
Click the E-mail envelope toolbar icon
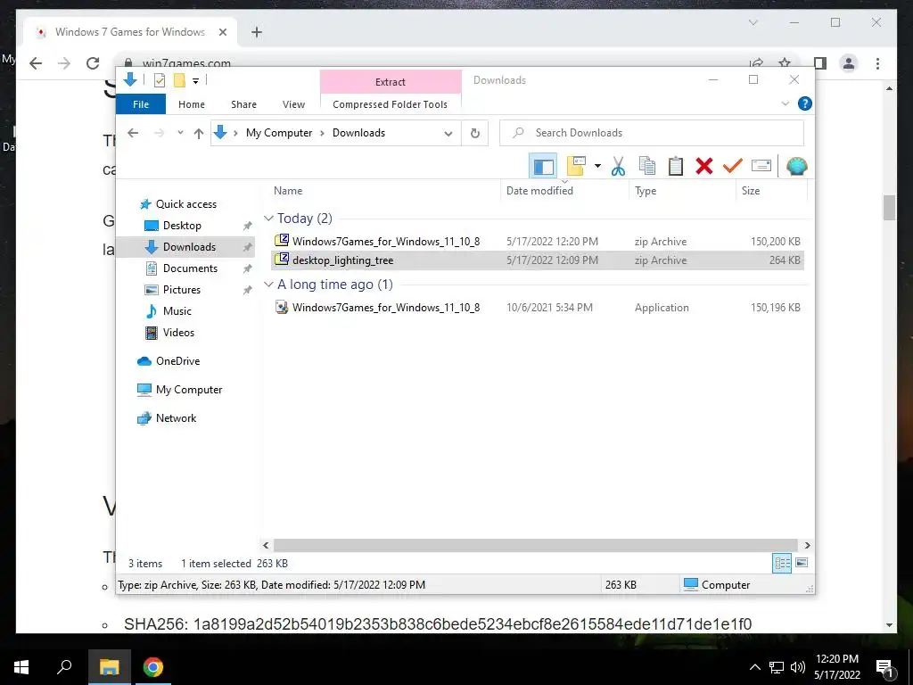(x=761, y=166)
